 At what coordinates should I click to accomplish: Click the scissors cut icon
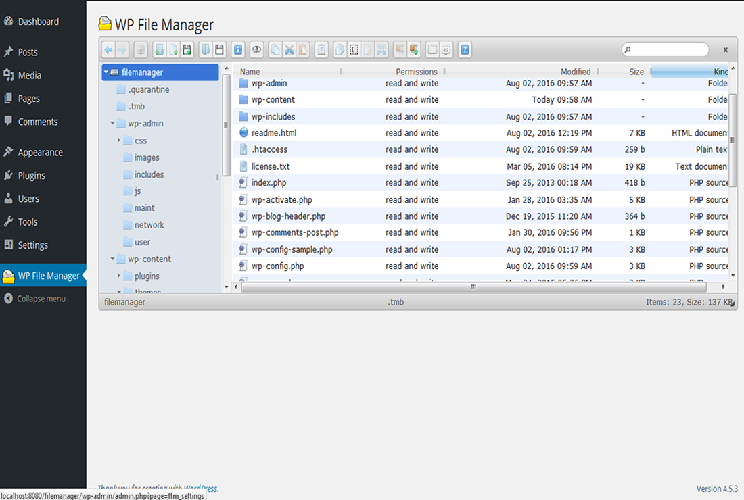point(289,49)
